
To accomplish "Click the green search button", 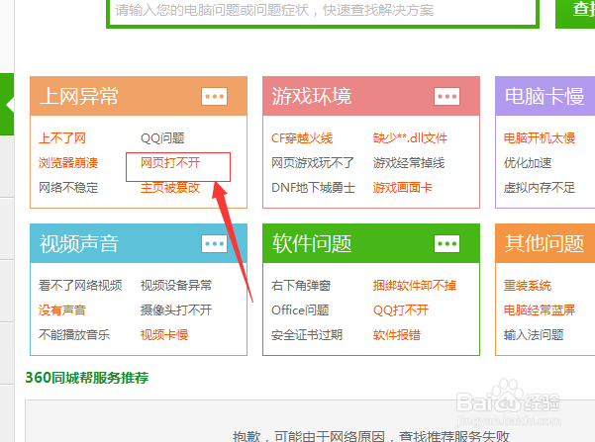I will [x=575, y=12].
